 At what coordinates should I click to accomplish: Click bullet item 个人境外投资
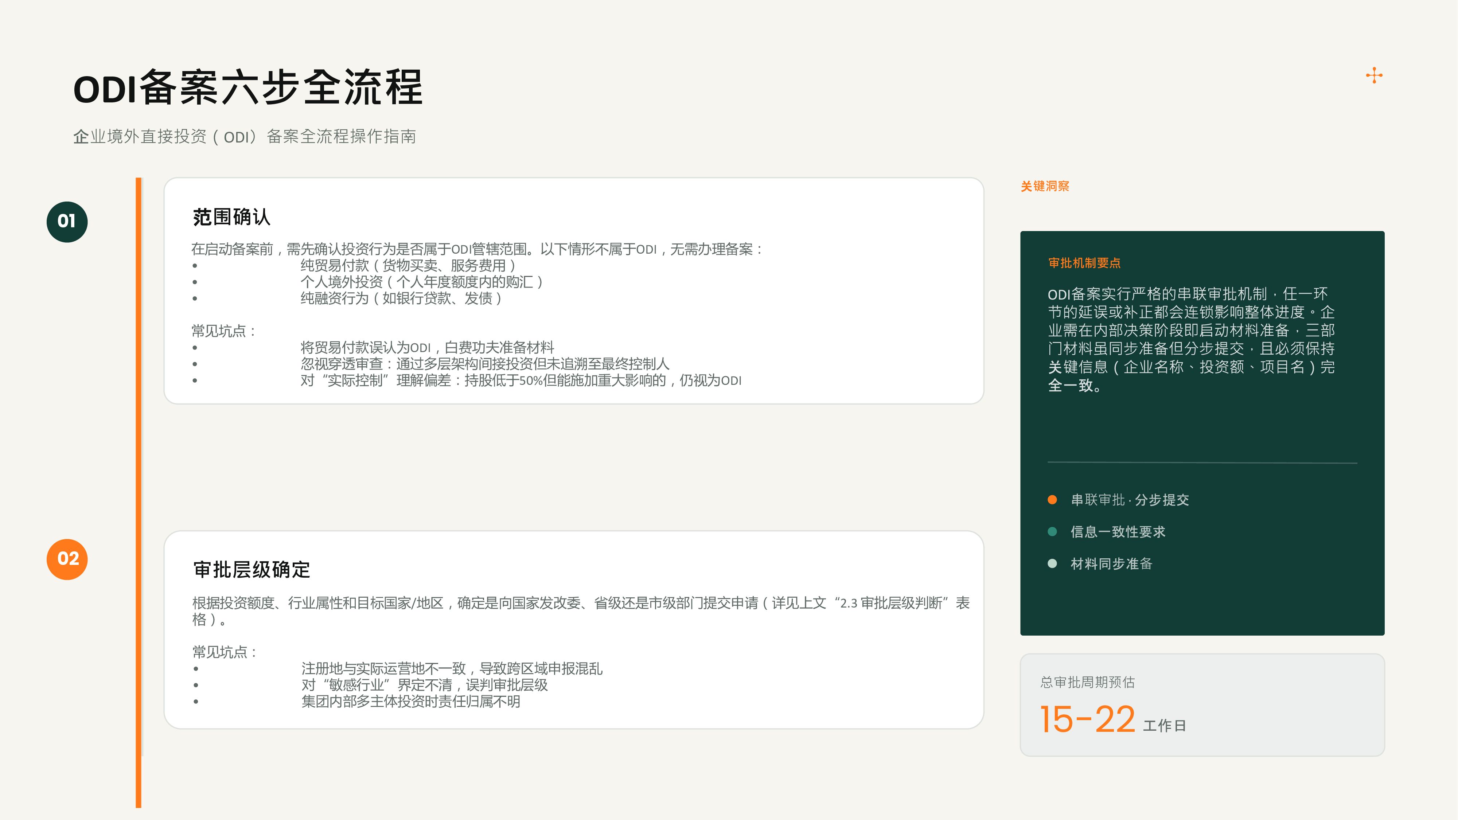click(x=422, y=282)
